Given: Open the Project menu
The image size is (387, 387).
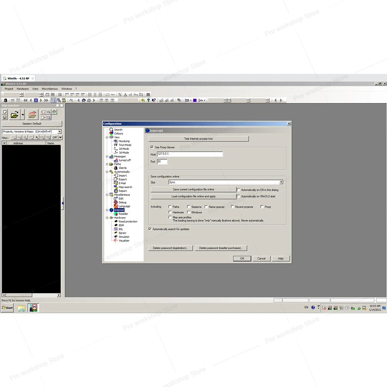Looking at the screenshot, I should pos(9,89).
